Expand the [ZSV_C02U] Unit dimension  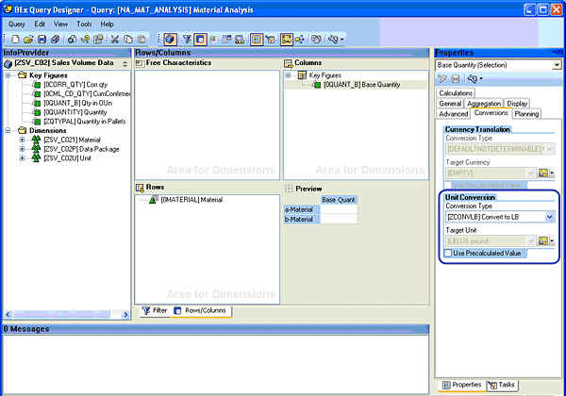click(22, 158)
